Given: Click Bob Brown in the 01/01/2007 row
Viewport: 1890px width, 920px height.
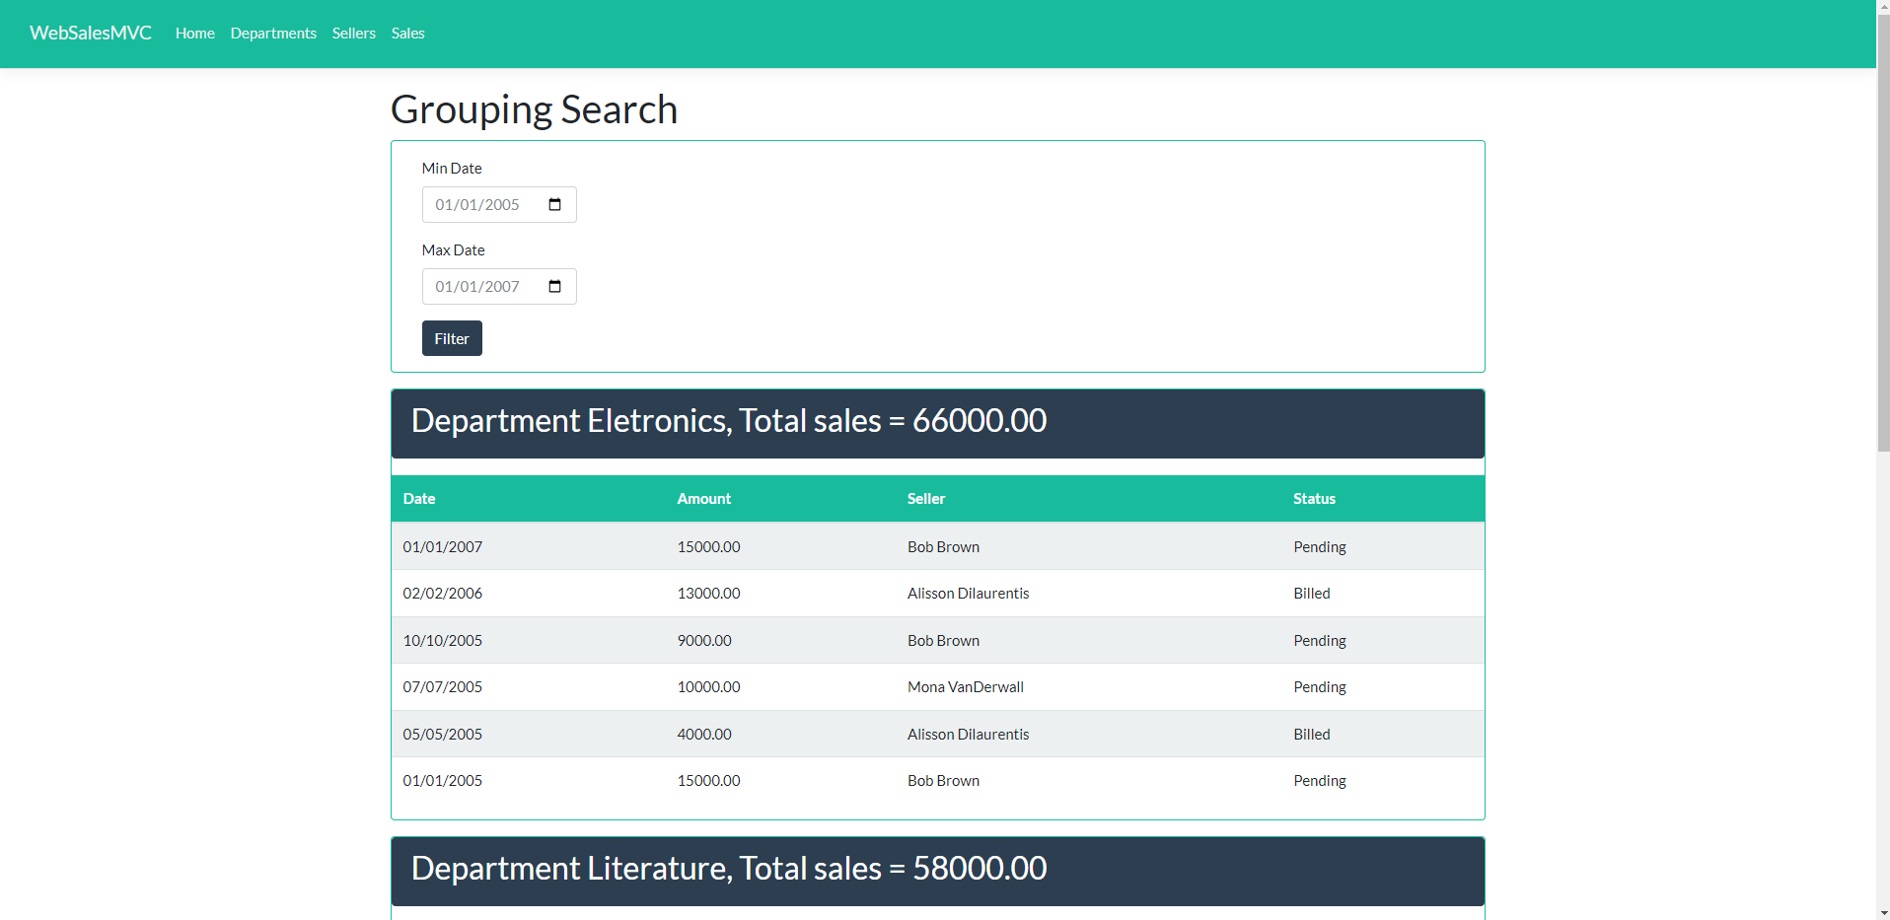Looking at the screenshot, I should click(x=942, y=545).
